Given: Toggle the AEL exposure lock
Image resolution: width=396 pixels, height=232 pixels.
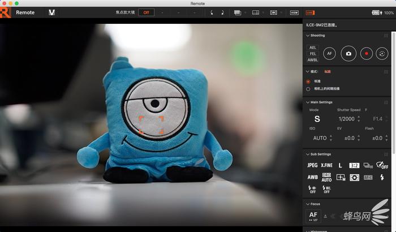Looking at the screenshot, I should click(x=313, y=48).
